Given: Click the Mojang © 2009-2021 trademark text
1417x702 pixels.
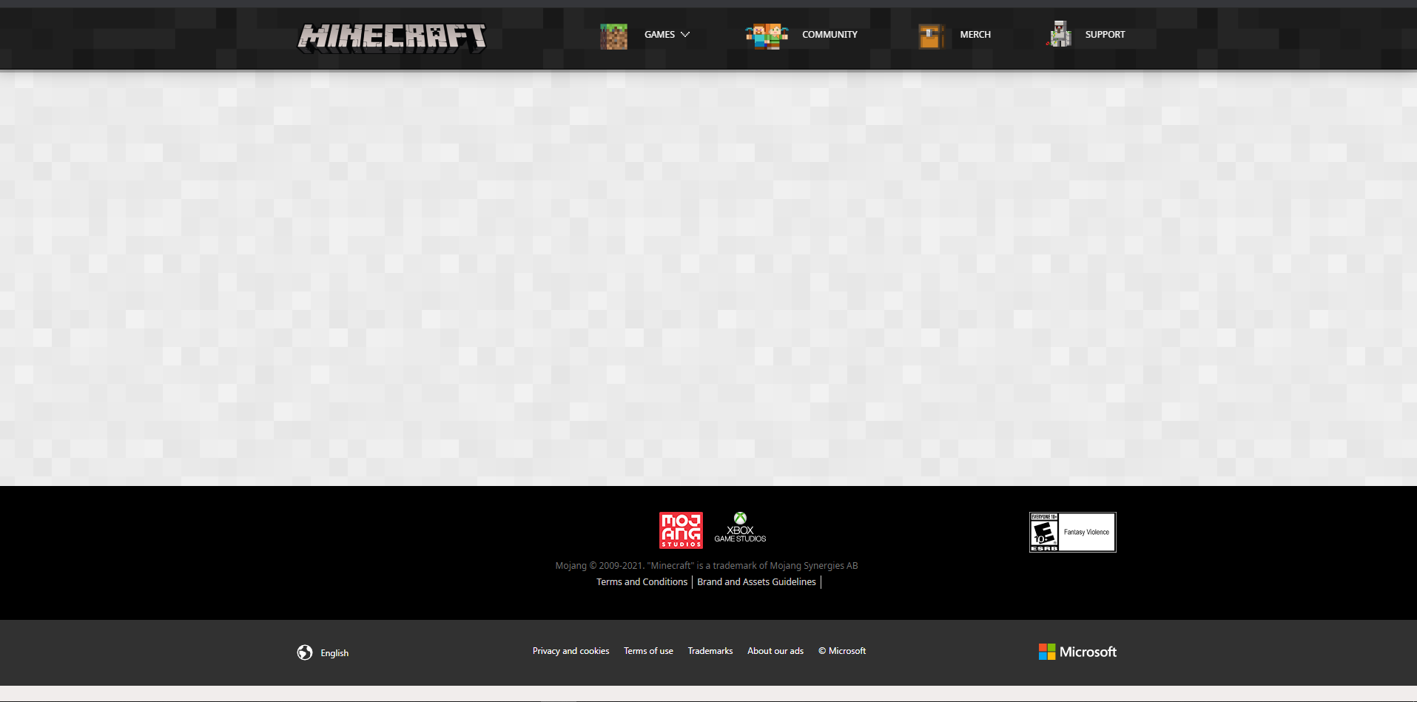Looking at the screenshot, I should tap(707, 566).
